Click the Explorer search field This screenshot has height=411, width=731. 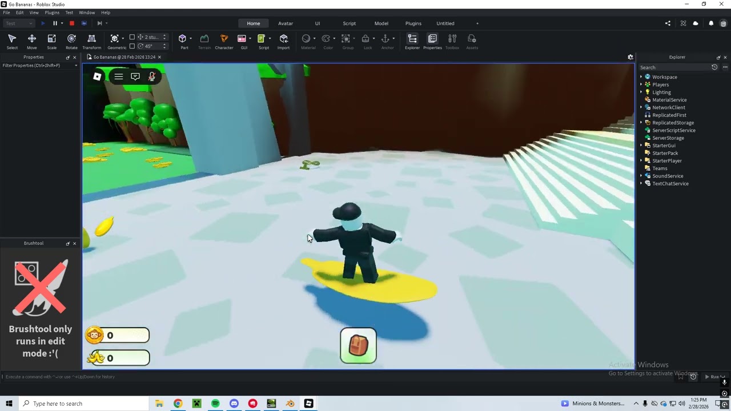pyautogui.click(x=674, y=67)
